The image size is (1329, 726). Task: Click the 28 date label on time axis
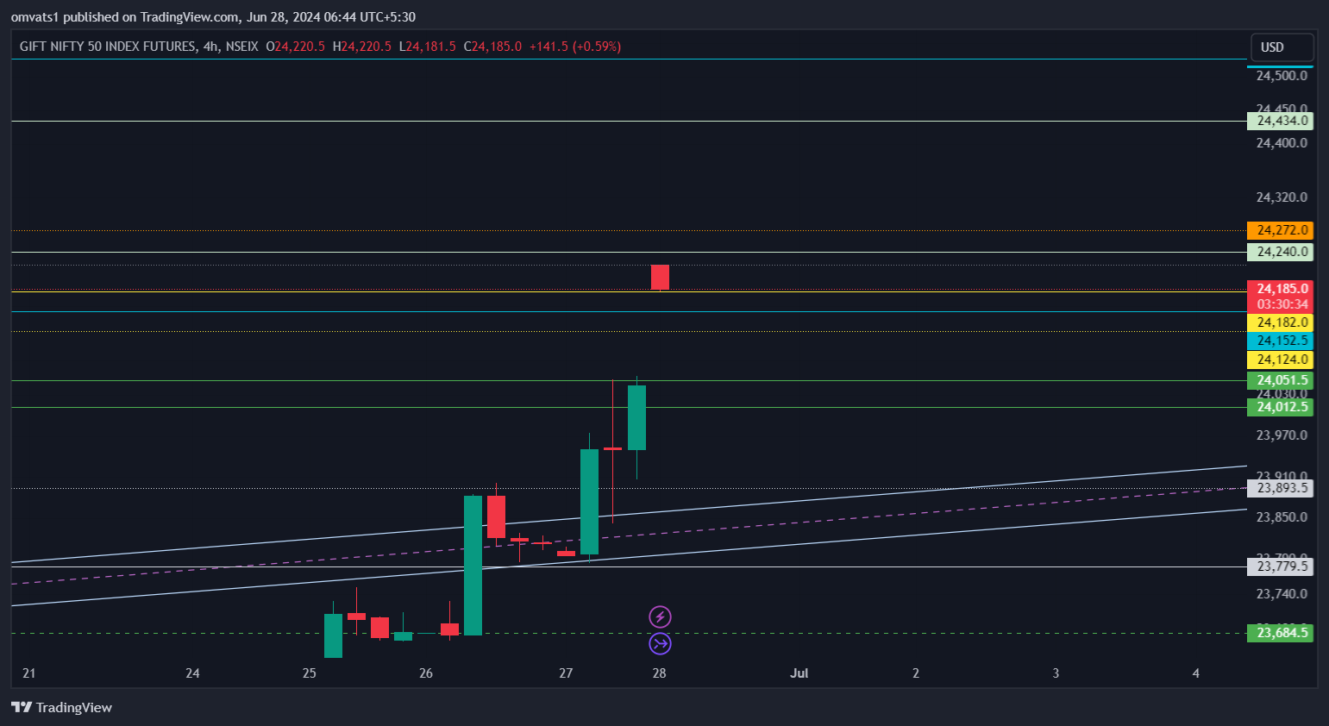tap(660, 673)
